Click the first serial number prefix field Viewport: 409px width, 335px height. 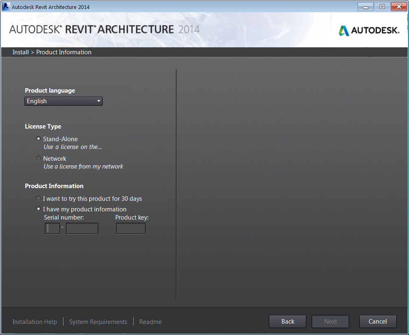(x=52, y=229)
